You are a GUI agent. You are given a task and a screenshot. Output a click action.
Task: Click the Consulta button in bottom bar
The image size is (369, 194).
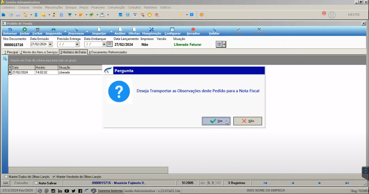pyautogui.click(x=21, y=183)
